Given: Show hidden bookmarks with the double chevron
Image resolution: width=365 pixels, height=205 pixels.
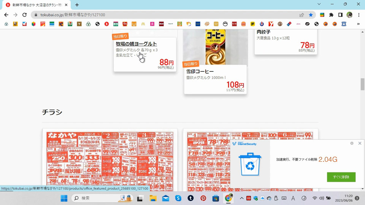Looking at the screenshot, I should 358,24.
